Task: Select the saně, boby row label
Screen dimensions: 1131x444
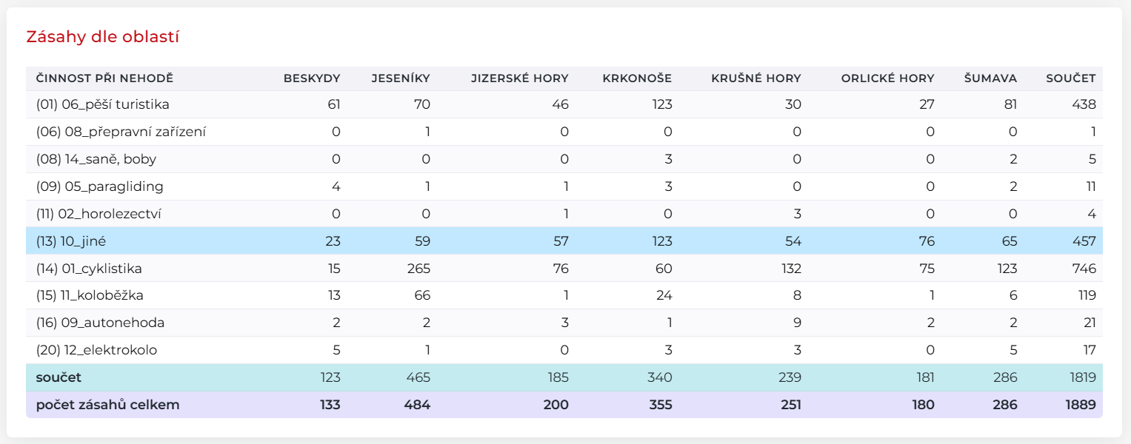Action: tap(96, 159)
